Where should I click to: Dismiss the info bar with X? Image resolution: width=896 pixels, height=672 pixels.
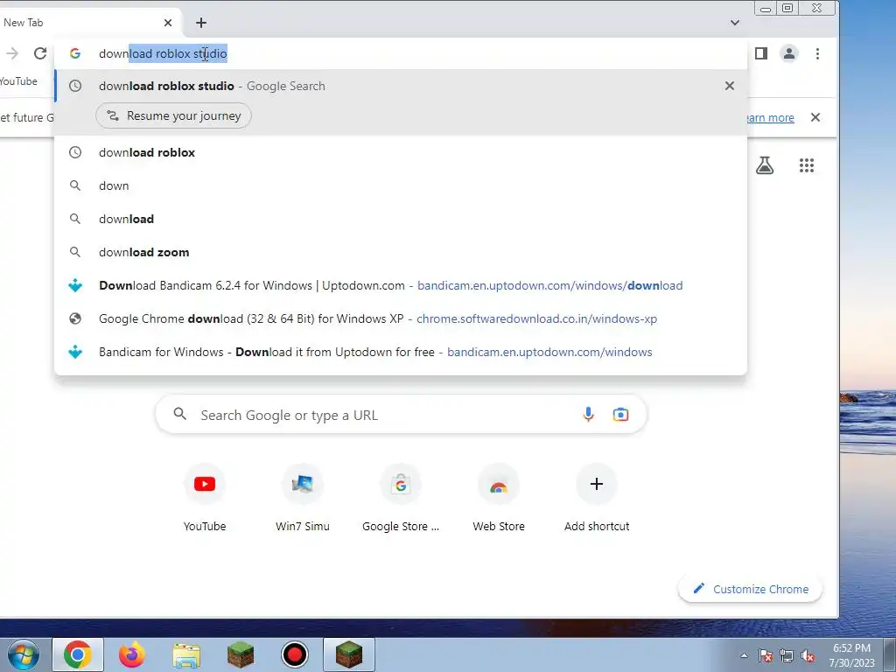click(815, 117)
